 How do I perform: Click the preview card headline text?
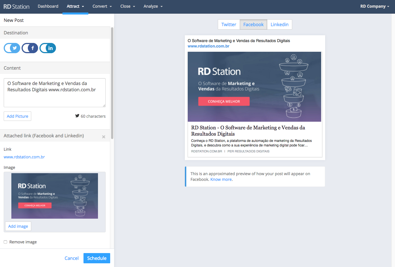pyautogui.click(x=248, y=131)
